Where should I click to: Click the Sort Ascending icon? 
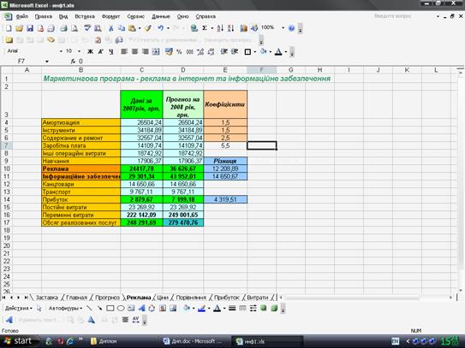(220, 28)
